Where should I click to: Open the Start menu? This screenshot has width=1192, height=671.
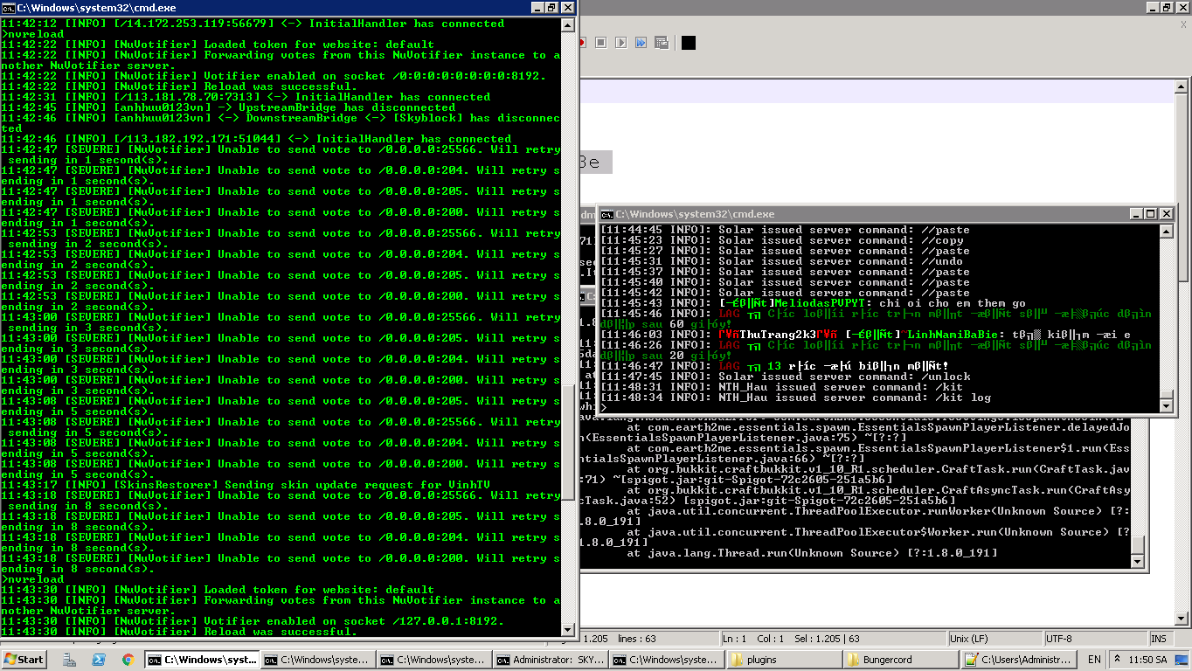(x=24, y=660)
